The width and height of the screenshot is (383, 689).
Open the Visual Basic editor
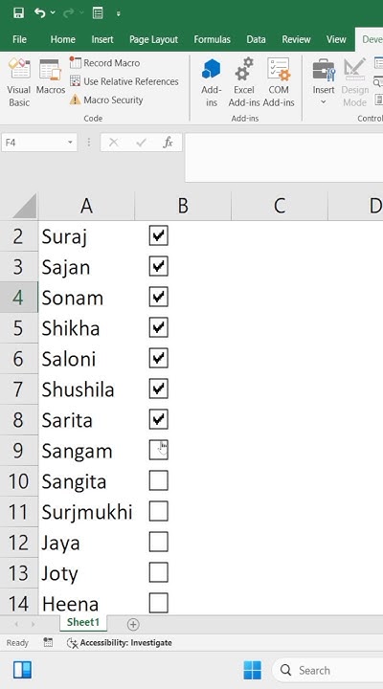pyautogui.click(x=19, y=82)
